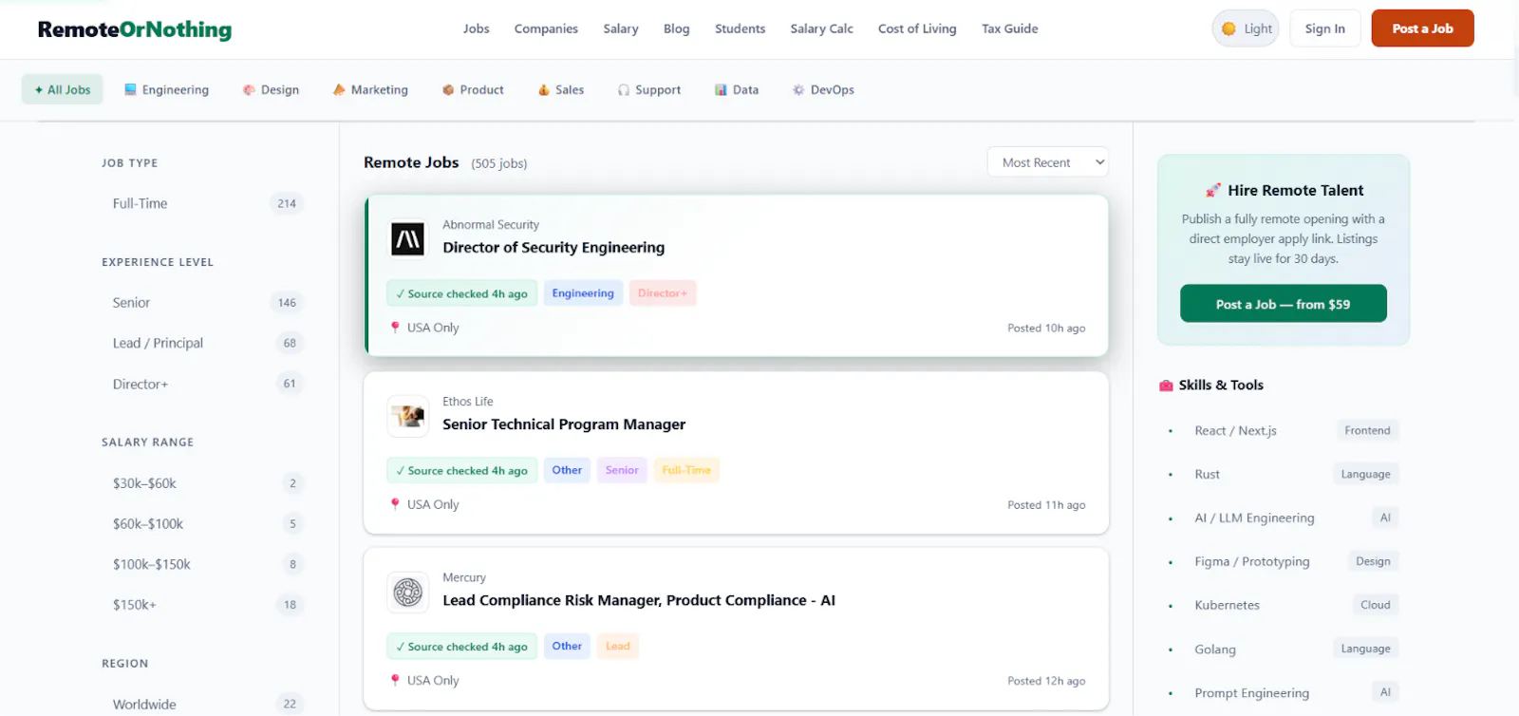1519x716 pixels.
Task: Select the React / Next.js skill
Action: [1283, 430]
